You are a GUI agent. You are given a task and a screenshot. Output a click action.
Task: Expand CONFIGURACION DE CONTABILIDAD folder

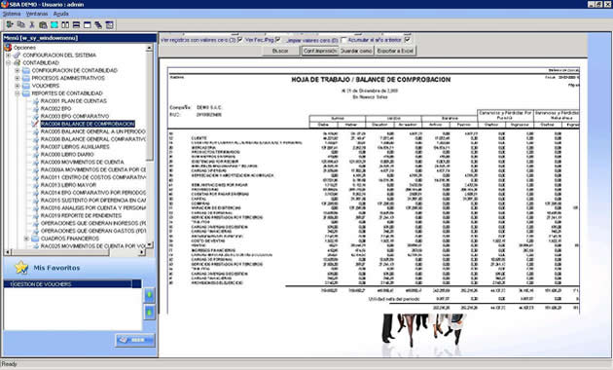coord(18,70)
